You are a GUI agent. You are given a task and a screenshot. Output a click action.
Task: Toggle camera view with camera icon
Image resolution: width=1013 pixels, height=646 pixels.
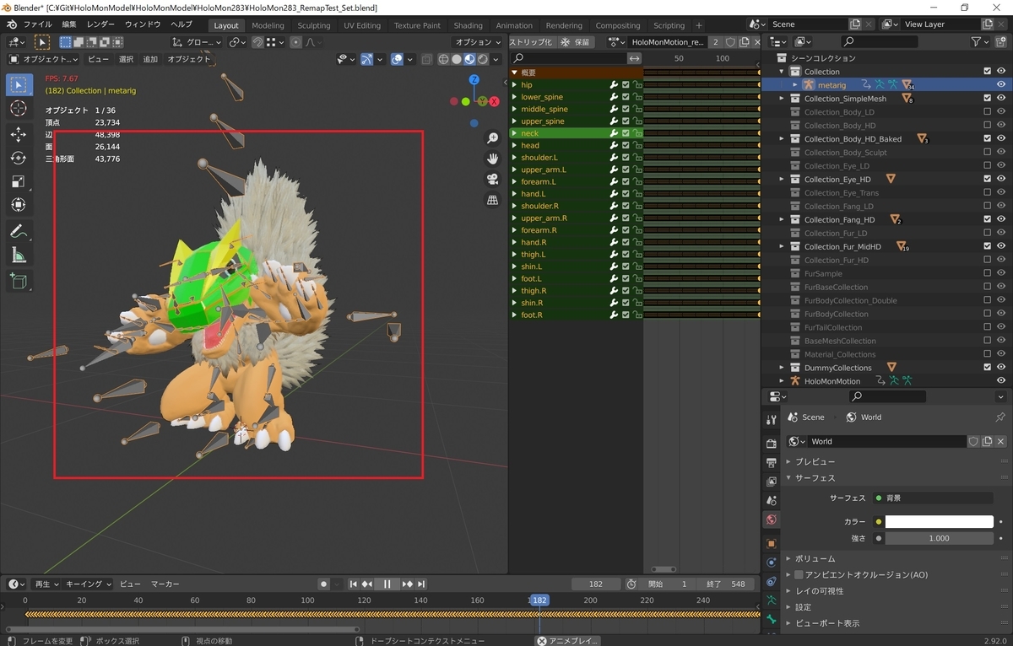point(492,179)
